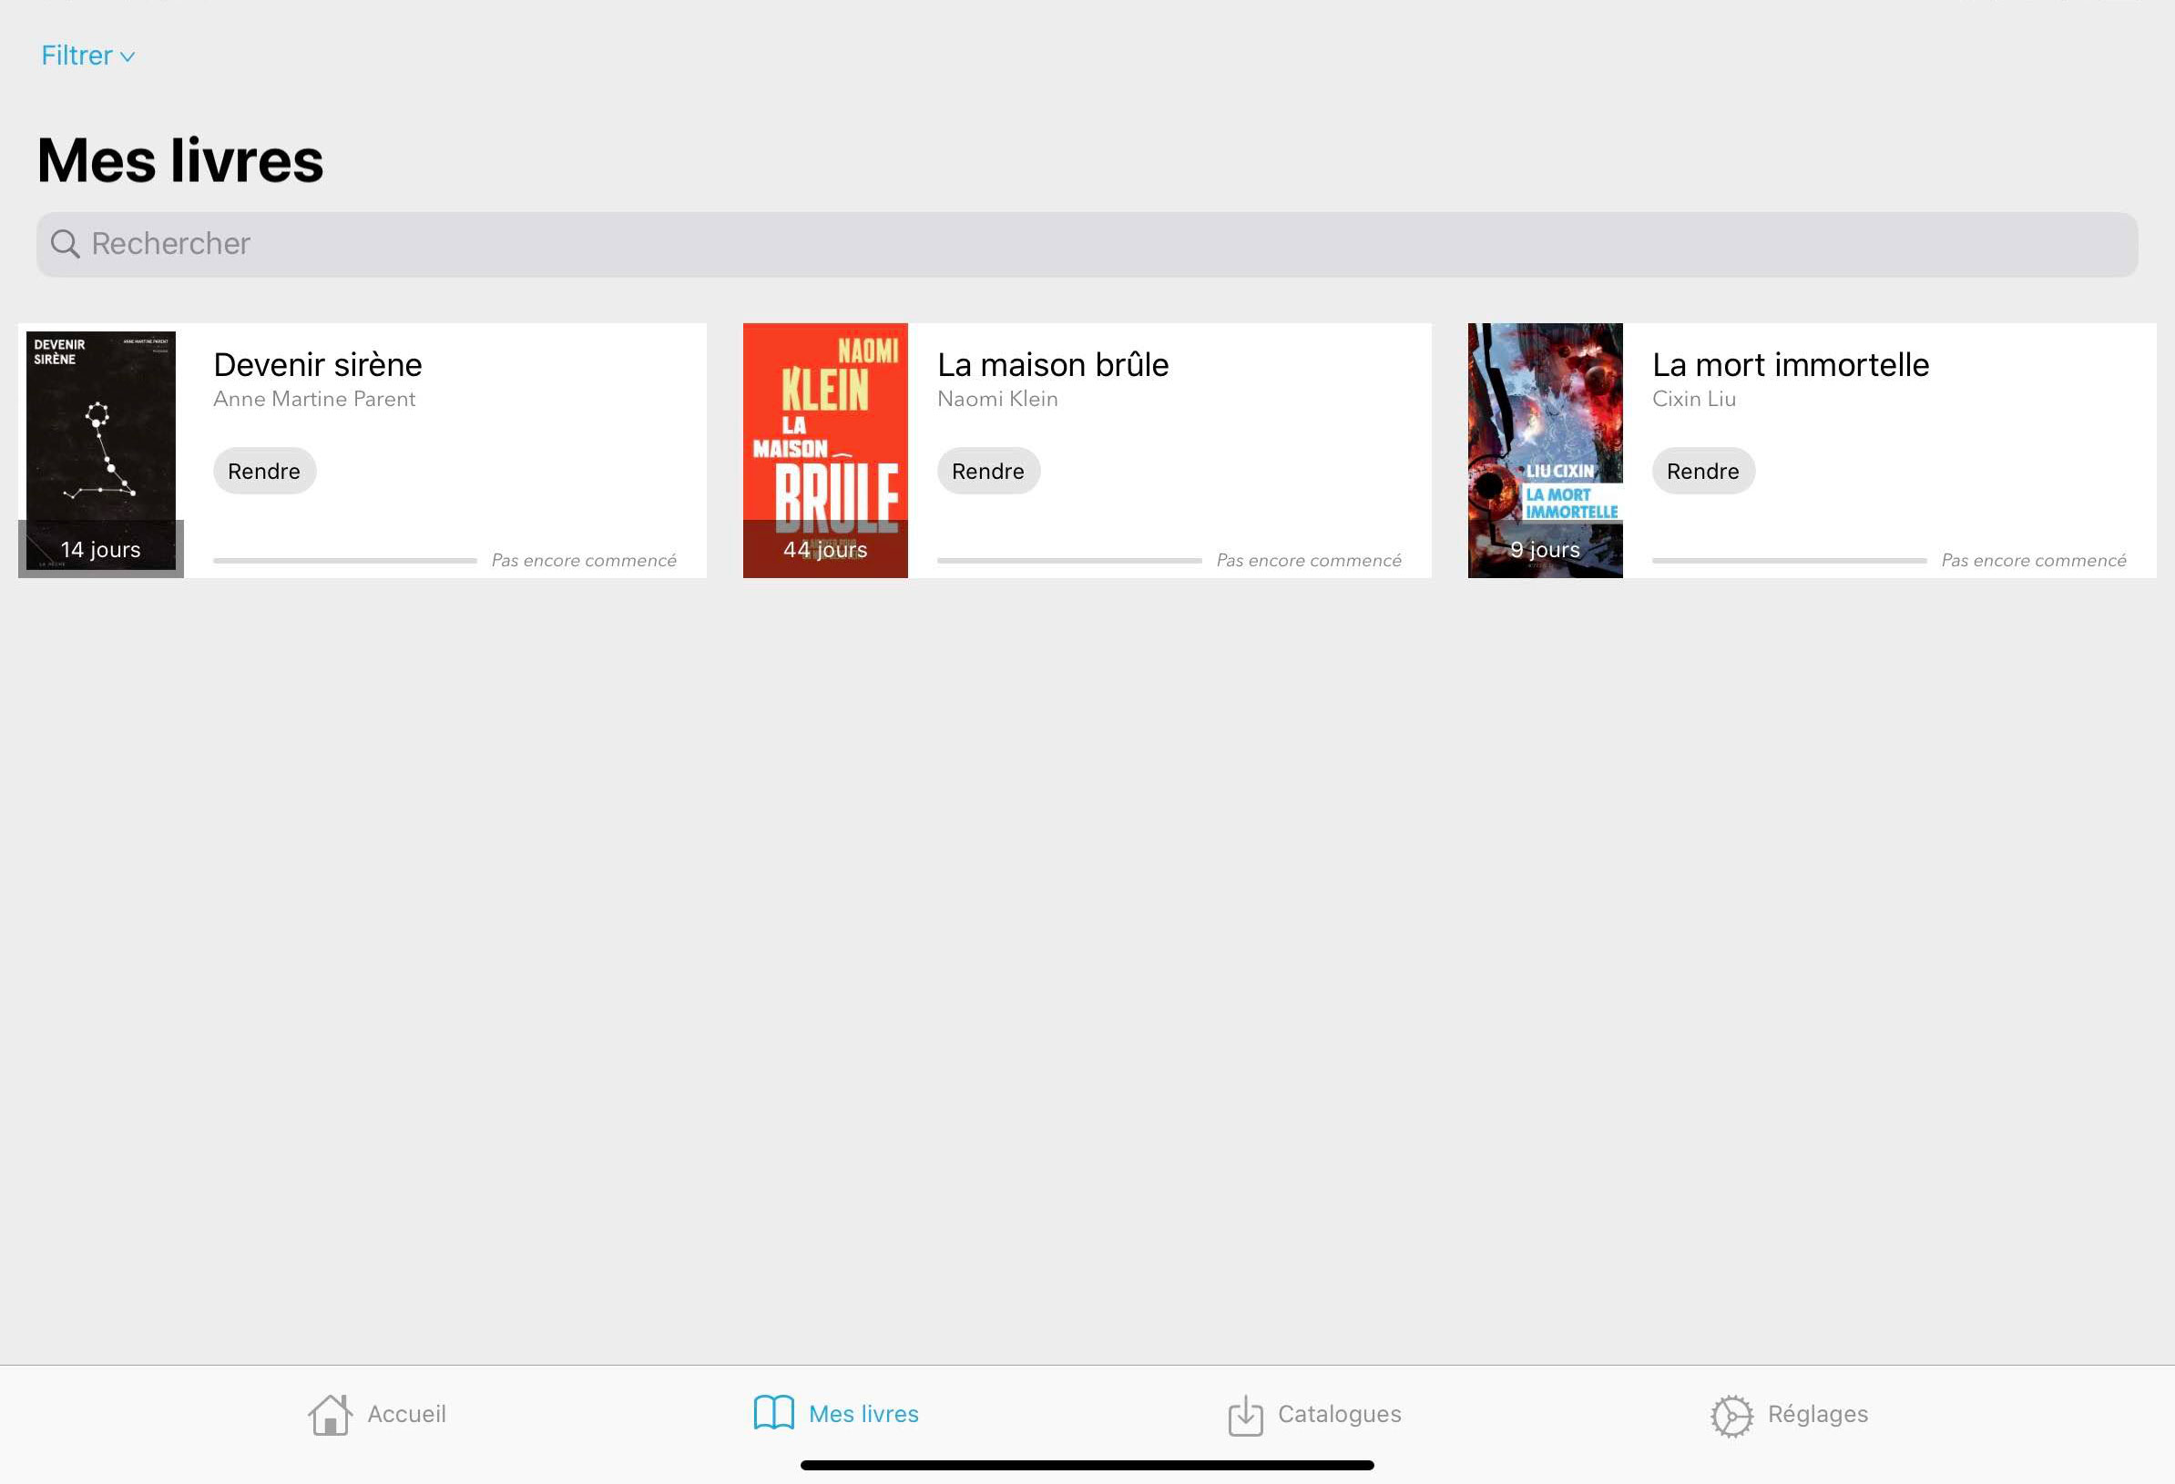The height and width of the screenshot is (1484, 2175).
Task: Click the Devenir sirène reading progress bar
Action: 344,561
